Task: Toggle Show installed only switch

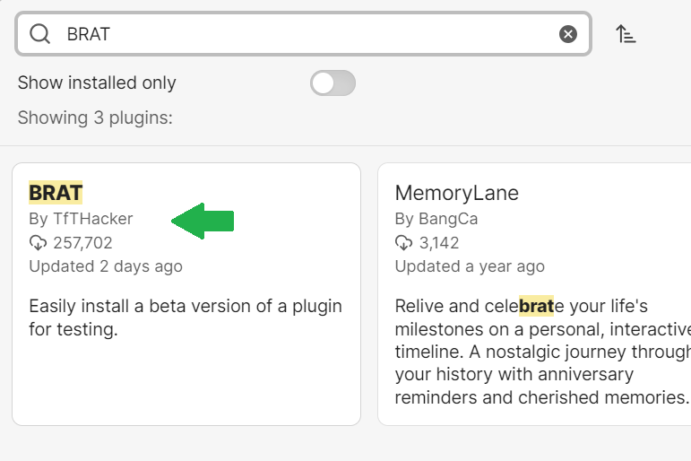Action: (333, 83)
